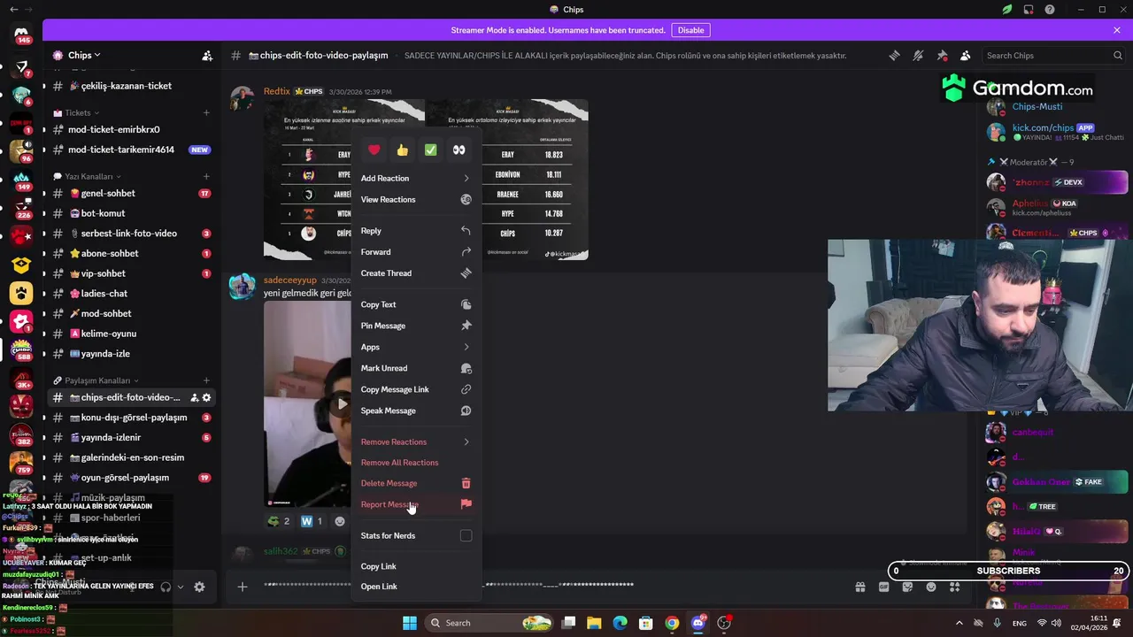Collapse the Tickets category
1133x637 pixels.
(x=76, y=112)
